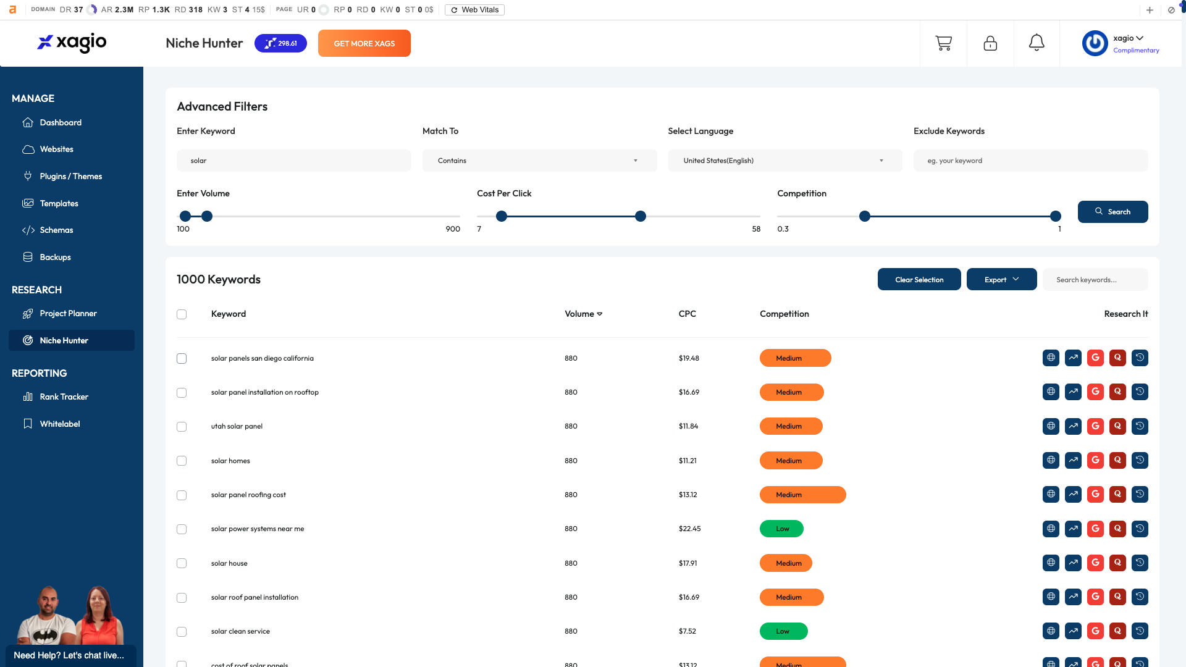1186x667 pixels.
Task: Check the utah solar panel row
Action: pos(182,427)
